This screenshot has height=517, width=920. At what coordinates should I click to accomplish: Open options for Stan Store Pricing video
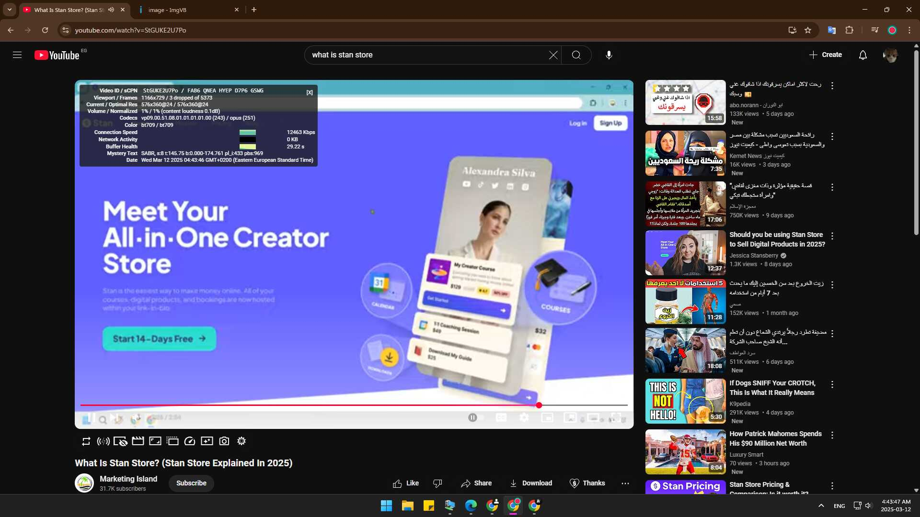pos(832,486)
